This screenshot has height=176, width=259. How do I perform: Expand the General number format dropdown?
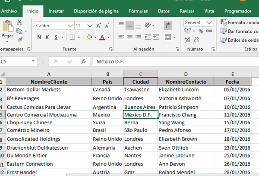pos(209,22)
